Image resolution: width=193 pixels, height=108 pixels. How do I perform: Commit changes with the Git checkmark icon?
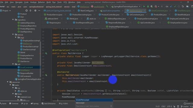pyautogui.click(x=175, y=6)
